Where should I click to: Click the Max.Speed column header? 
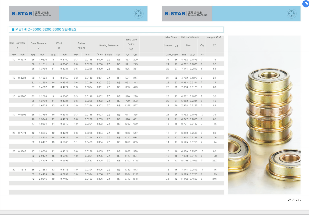[x=172, y=37]
